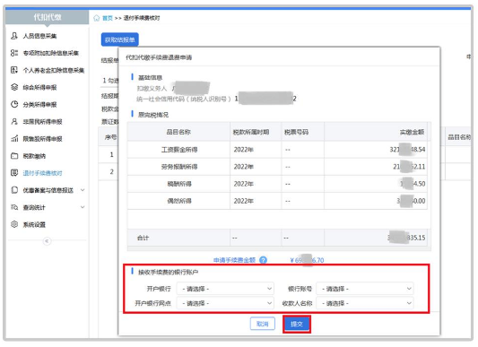Open the 查询统计 menu item
This screenshot has height=347, width=478.
click(34, 207)
